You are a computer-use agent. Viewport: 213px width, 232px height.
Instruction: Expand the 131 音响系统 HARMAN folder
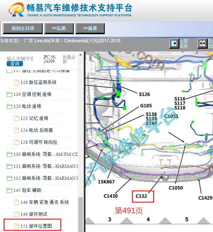pos(10,166)
